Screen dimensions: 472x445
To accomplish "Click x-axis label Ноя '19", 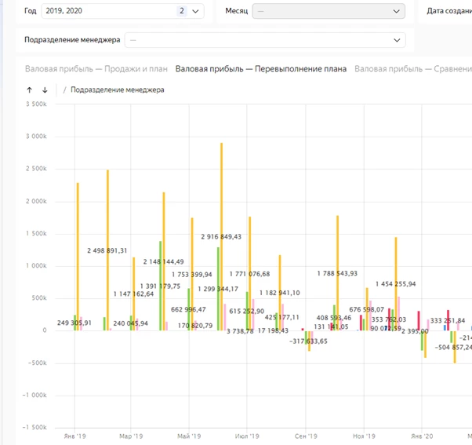I will coord(364,436).
